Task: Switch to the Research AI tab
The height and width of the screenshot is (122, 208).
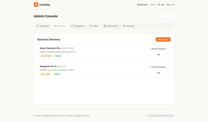Action: pyautogui.click(x=111, y=26)
